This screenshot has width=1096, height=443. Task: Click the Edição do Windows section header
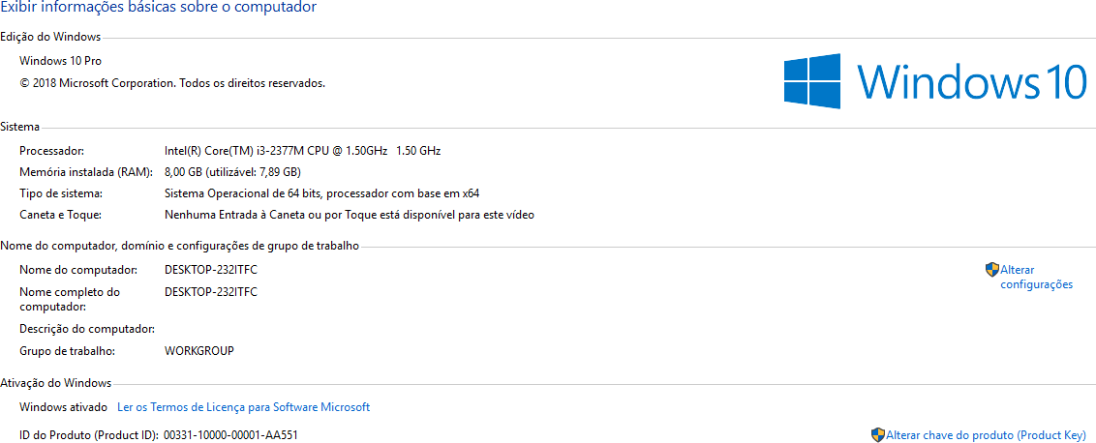coord(50,37)
